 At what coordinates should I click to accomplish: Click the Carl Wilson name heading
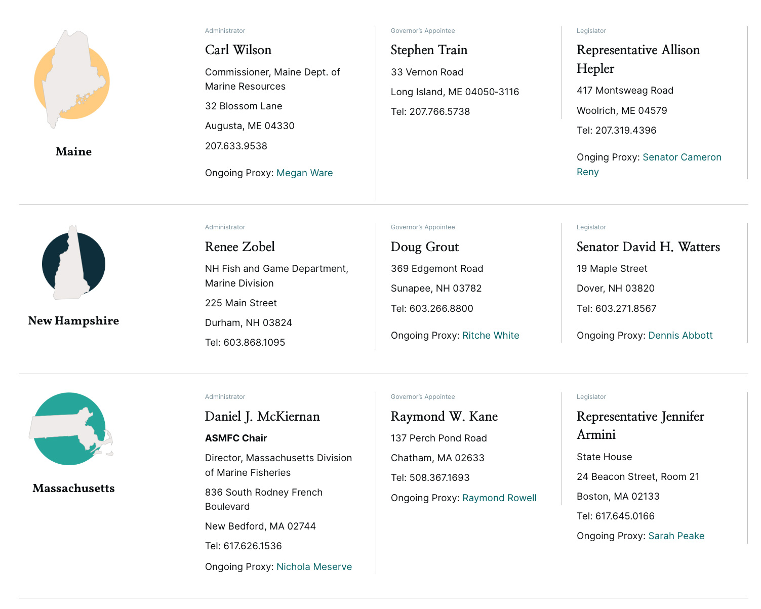click(x=238, y=50)
